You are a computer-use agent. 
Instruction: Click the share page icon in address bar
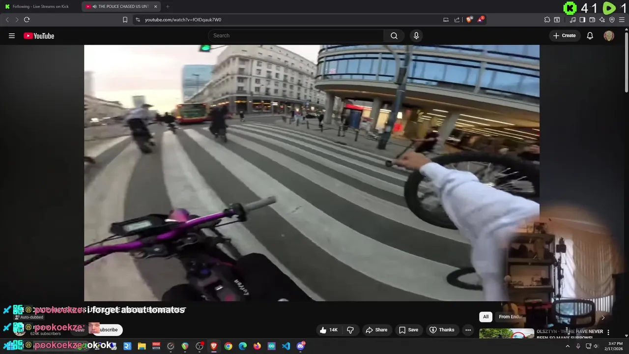(x=457, y=20)
